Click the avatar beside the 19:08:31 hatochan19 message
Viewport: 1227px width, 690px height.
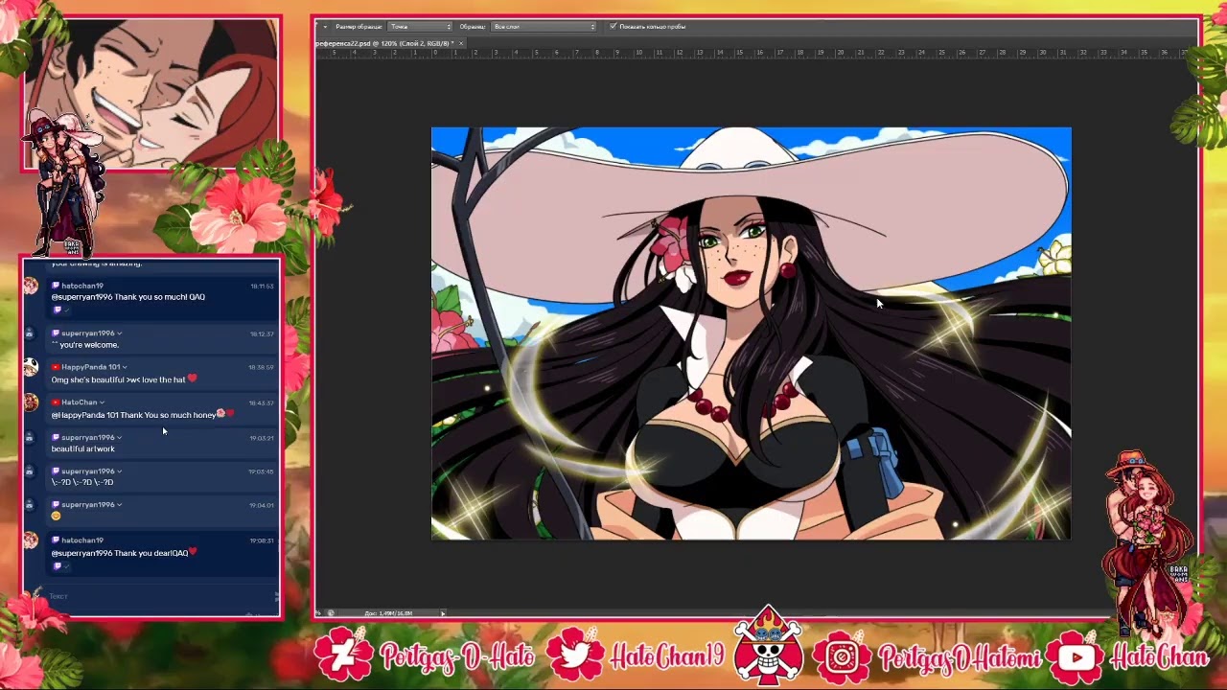tap(31, 540)
